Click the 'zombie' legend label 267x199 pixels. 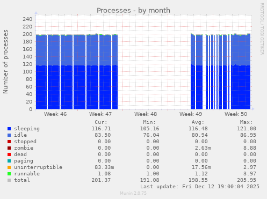[24, 148]
